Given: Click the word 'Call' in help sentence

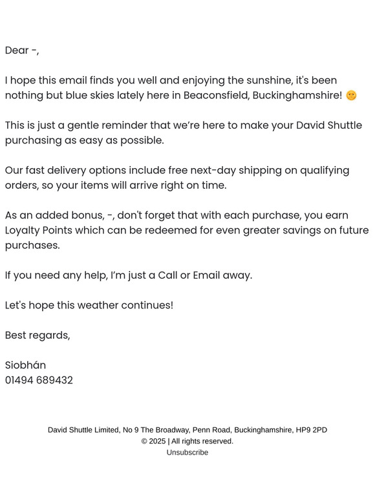Looking at the screenshot, I should (x=167, y=275).
